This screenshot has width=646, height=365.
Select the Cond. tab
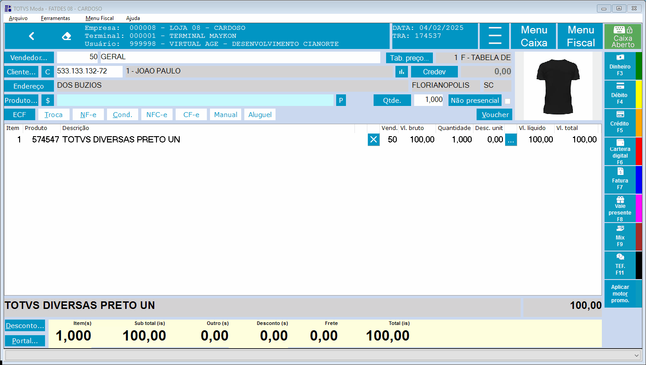click(123, 114)
